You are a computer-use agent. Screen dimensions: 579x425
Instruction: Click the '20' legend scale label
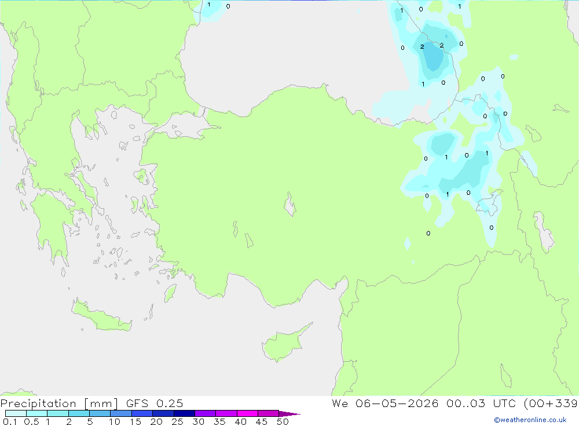[x=156, y=422]
